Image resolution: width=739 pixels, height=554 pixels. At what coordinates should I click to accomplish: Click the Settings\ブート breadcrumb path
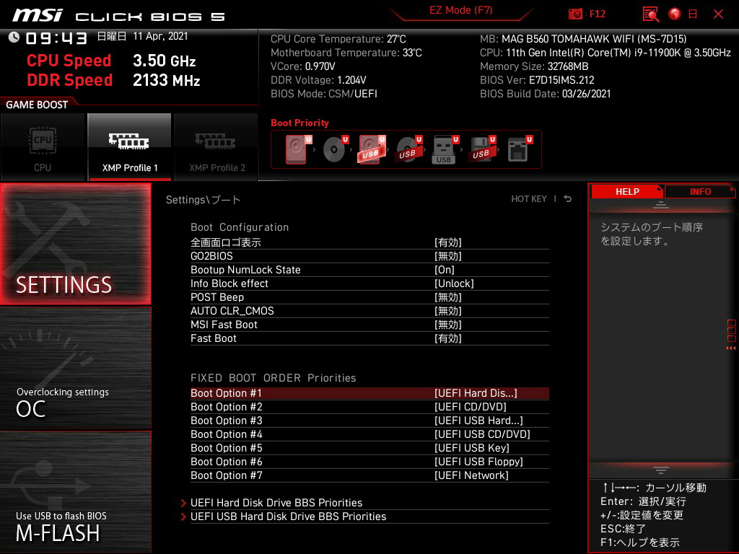click(203, 200)
